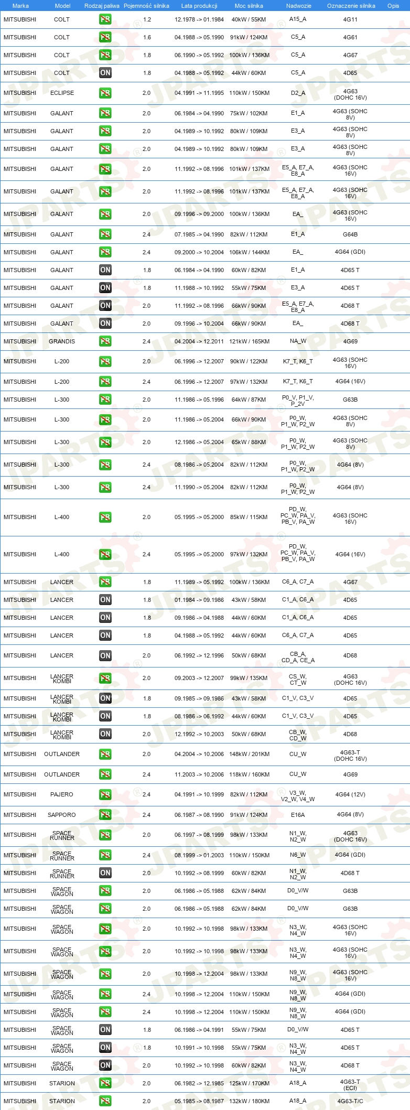Click the petrol icon for L-400 2.4 97kW
This screenshot has width=410, height=1110.
105,555
